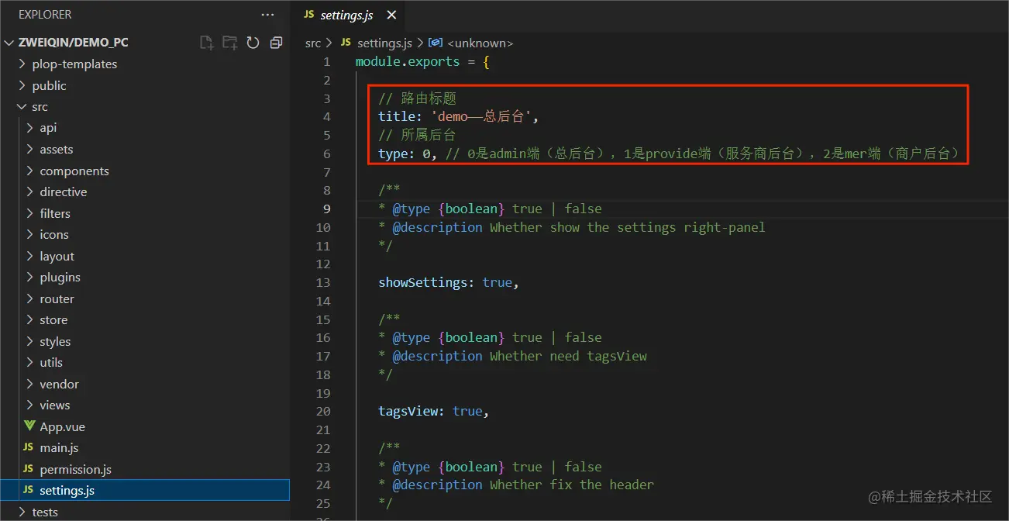Select the tests folder
Viewport: 1009px width, 521px height.
pos(45,512)
